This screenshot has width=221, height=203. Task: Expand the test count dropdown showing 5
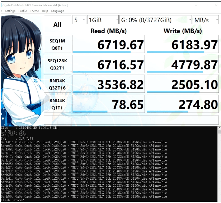pos(79,20)
